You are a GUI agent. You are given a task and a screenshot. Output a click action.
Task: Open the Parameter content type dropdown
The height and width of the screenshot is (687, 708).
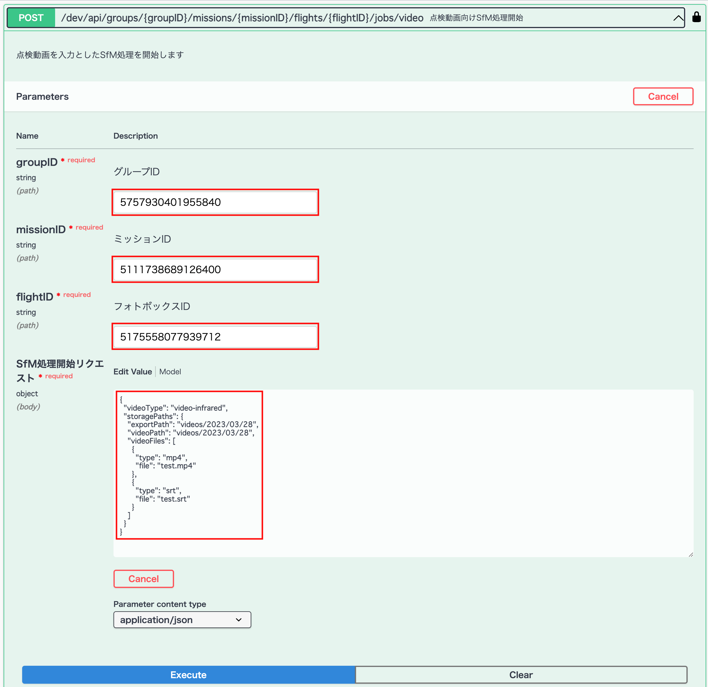tap(182, 619)
